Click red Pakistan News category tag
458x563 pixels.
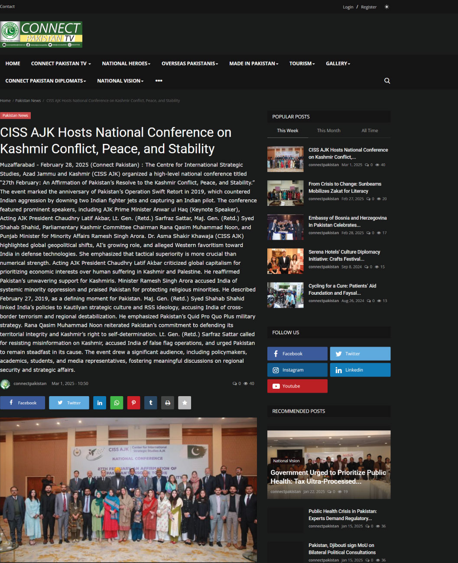pos(15,115)
